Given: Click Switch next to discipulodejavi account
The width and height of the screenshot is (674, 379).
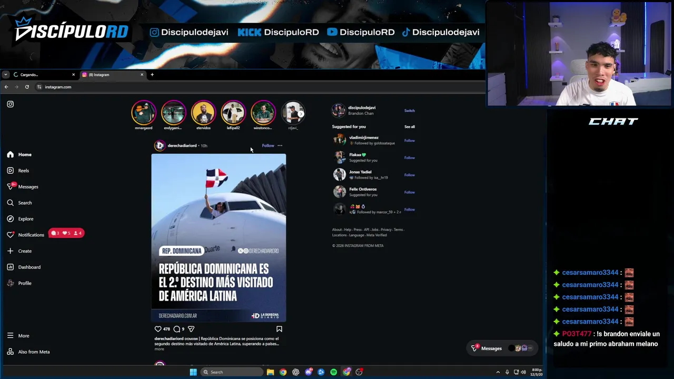Looking at the screenshot, I should 409,111.
